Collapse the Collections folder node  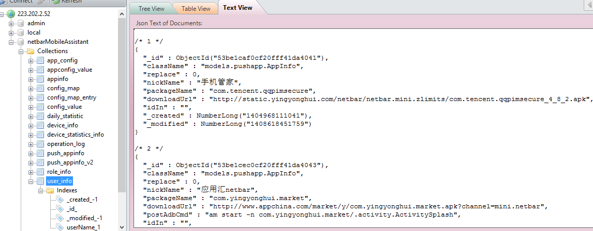click(21, 51)
